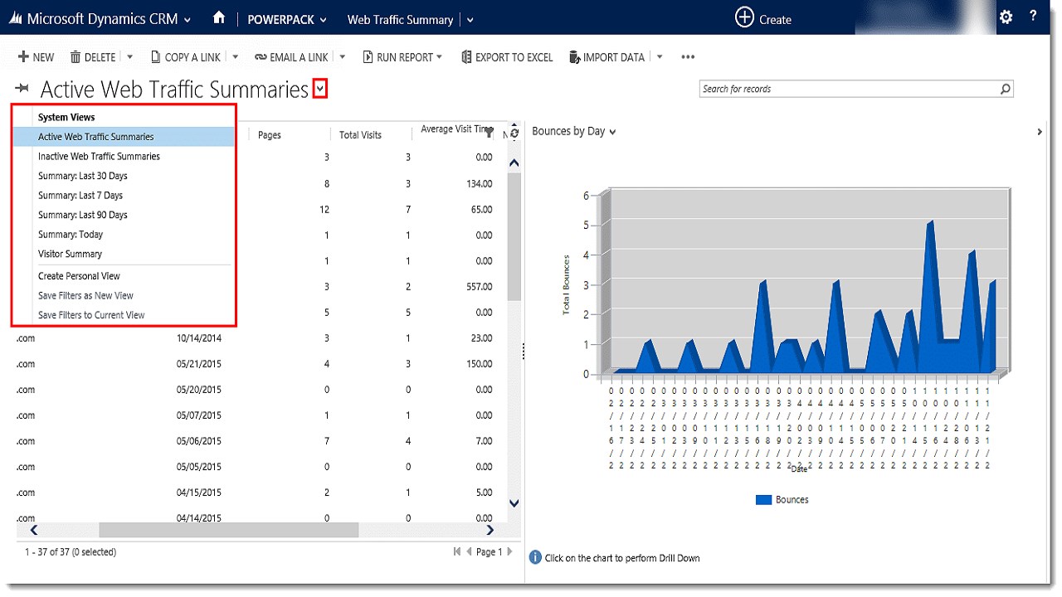Go to the previous page arrow

(469, 551)
